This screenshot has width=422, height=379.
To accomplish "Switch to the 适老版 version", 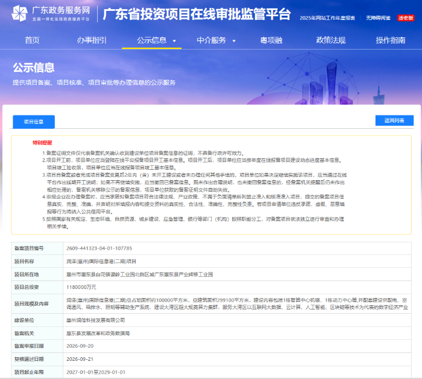I will click(x=406, y=18).
